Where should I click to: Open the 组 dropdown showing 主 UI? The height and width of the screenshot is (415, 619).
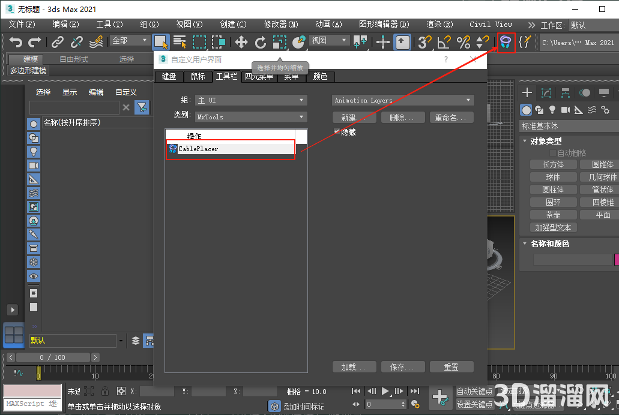pyautogui.click(x=252, y=100)
